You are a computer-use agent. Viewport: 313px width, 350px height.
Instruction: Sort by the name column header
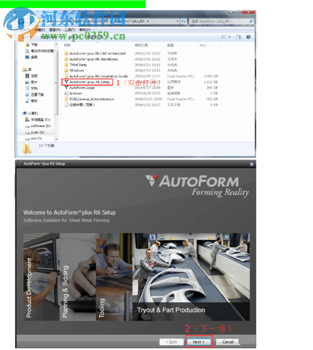pos(67,45)
